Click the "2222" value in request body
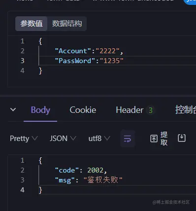Screen dimensions: 196x211 point(107,51)
